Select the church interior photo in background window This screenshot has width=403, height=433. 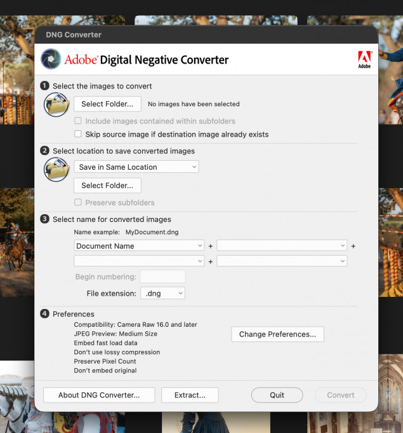(x=390, y=394)
